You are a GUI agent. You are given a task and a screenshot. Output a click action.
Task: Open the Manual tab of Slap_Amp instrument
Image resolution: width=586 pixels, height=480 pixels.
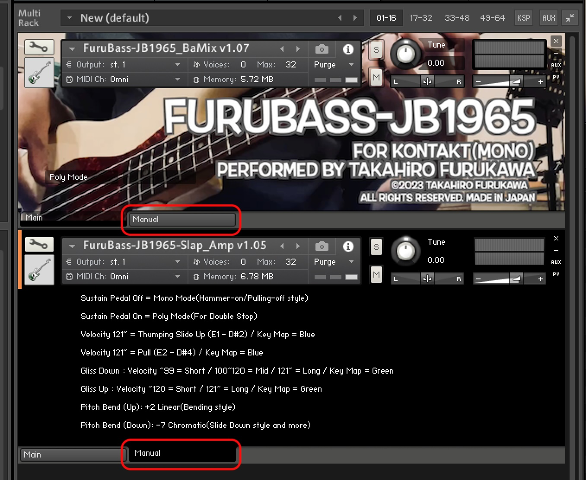[182, 453]
